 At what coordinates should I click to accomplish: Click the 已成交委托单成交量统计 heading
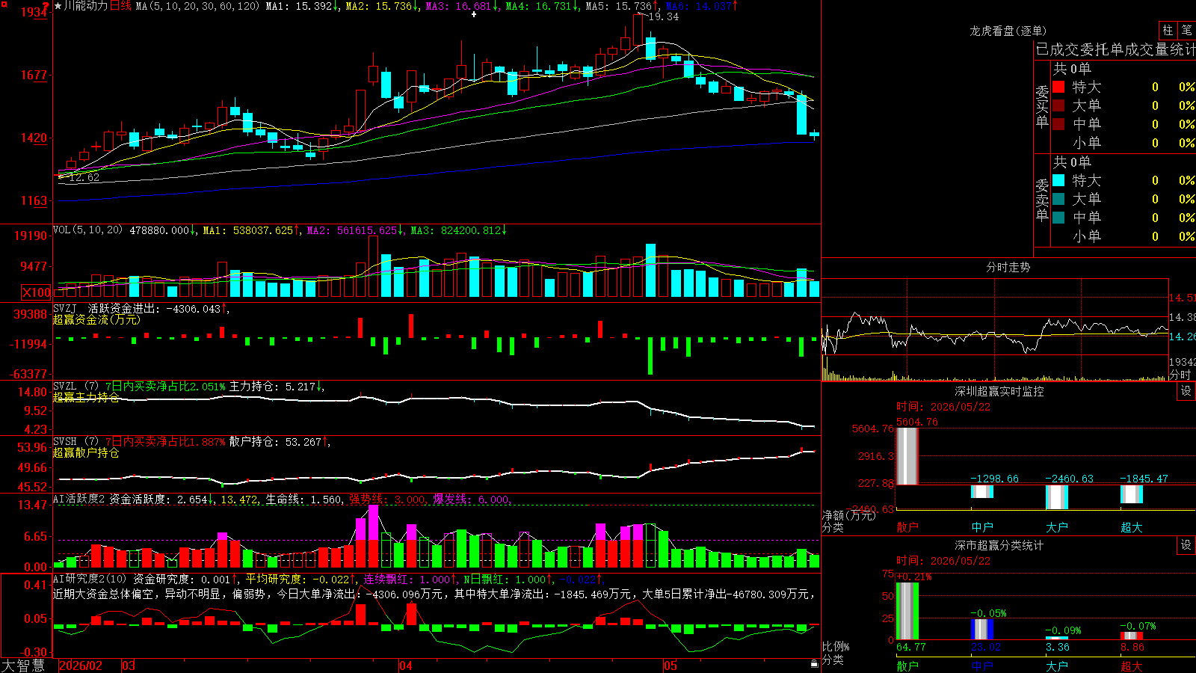pos(1116,49)
